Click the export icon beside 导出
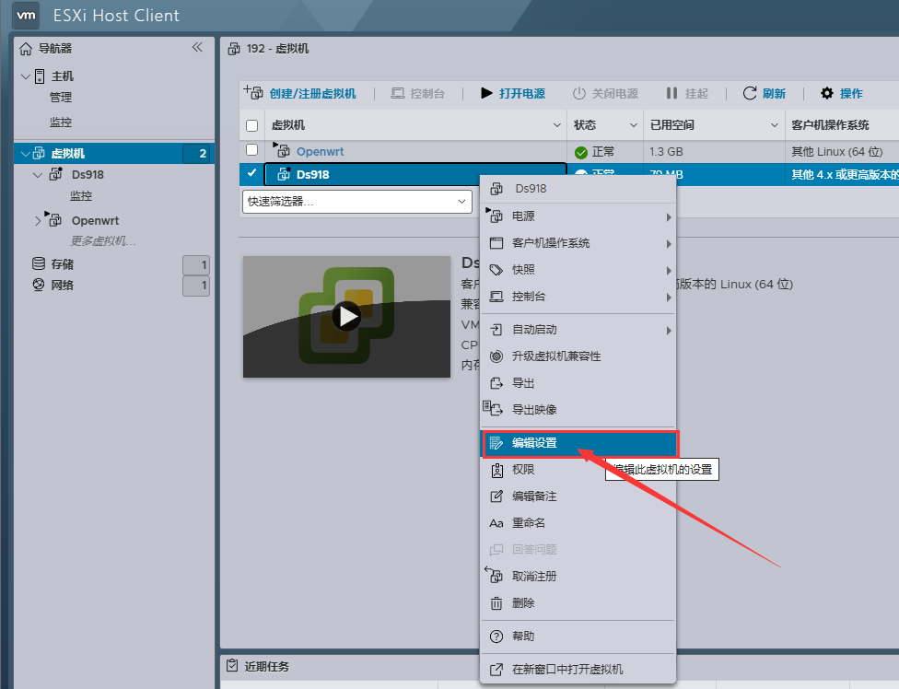Viewport: 899px width, 689px height. 496,383
